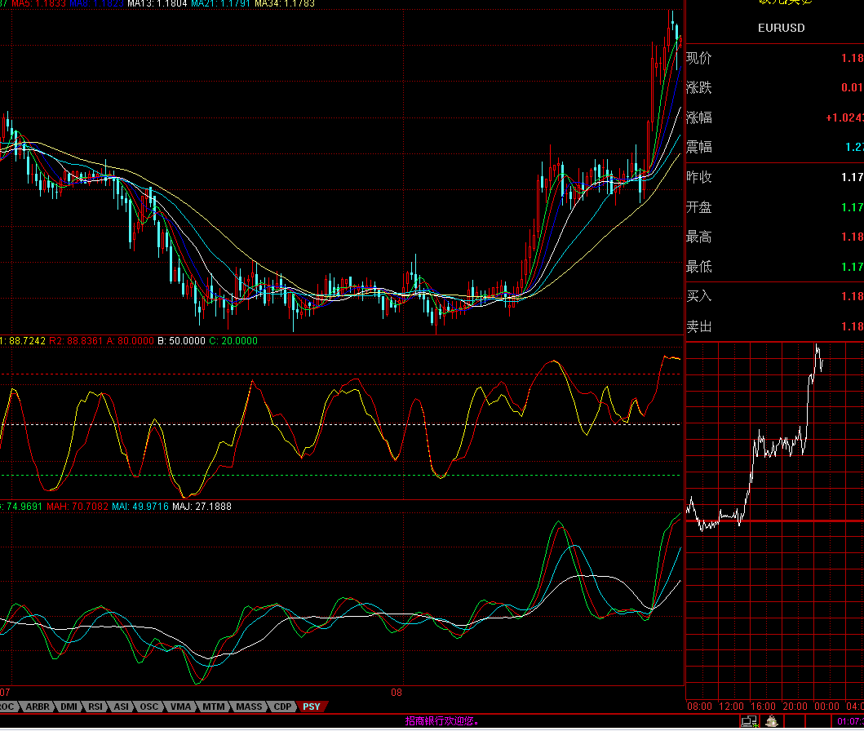Click the MA34 moving average label
This screenshot has width=864, height=731.
[x=284, y=3]
